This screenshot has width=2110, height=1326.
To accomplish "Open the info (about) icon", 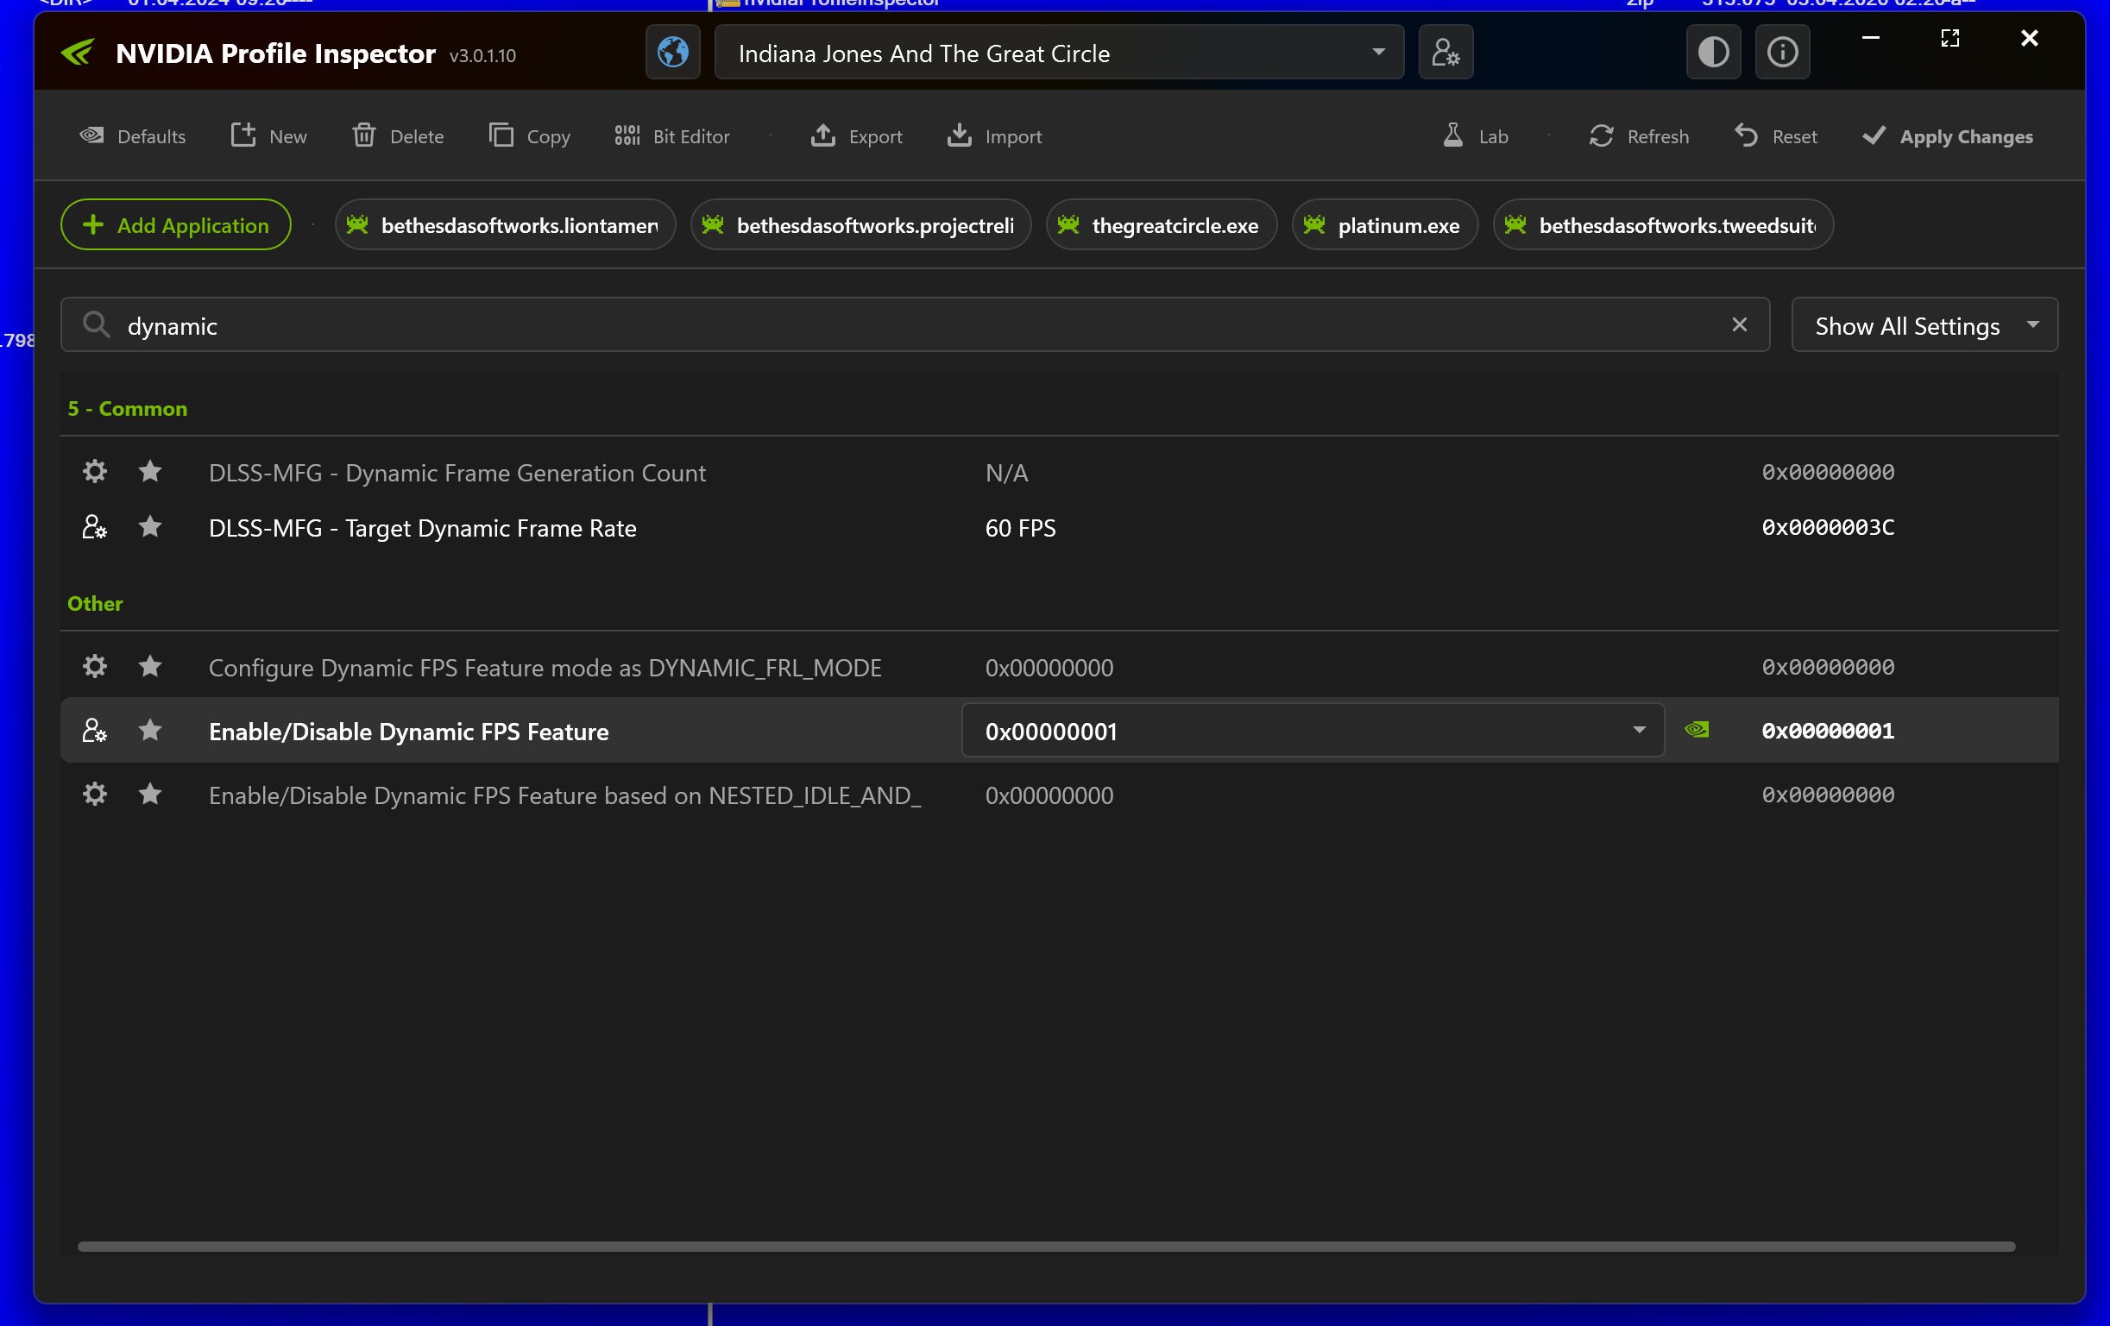I will tap(1781, 53).
